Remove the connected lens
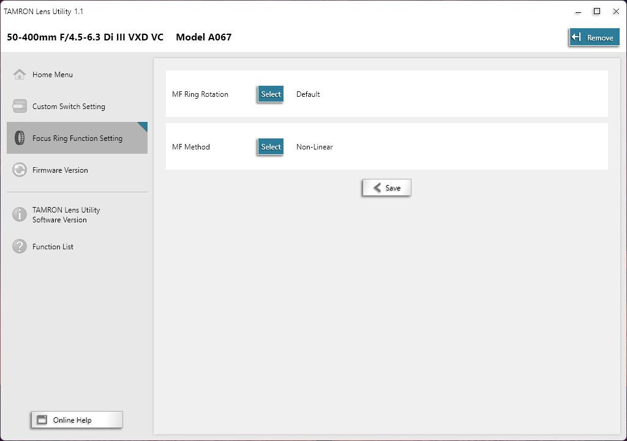 coord(594,37)
